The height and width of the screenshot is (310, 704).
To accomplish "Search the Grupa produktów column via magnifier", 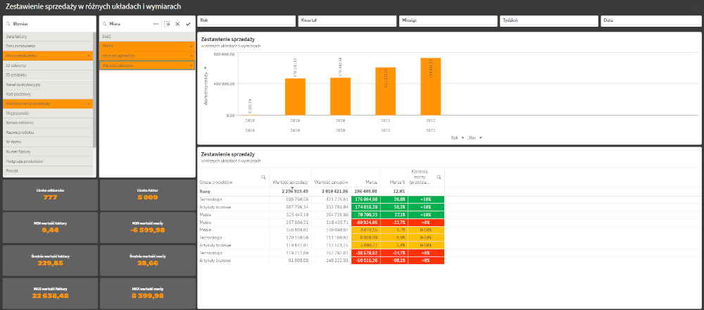I will tap(263, 178).
